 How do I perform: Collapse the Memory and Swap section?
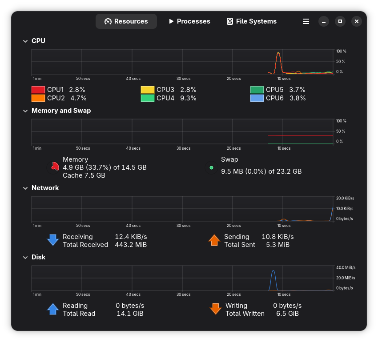(25, 111)
